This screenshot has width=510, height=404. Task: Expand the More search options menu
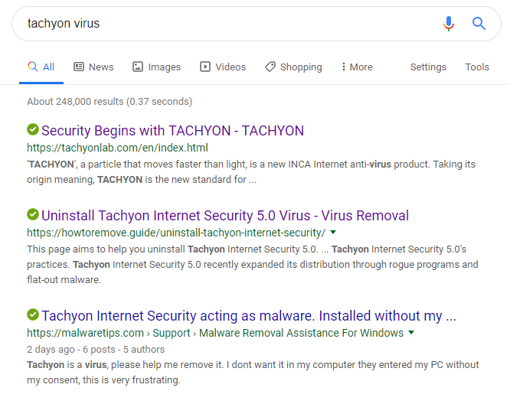(x=357, y=67)
